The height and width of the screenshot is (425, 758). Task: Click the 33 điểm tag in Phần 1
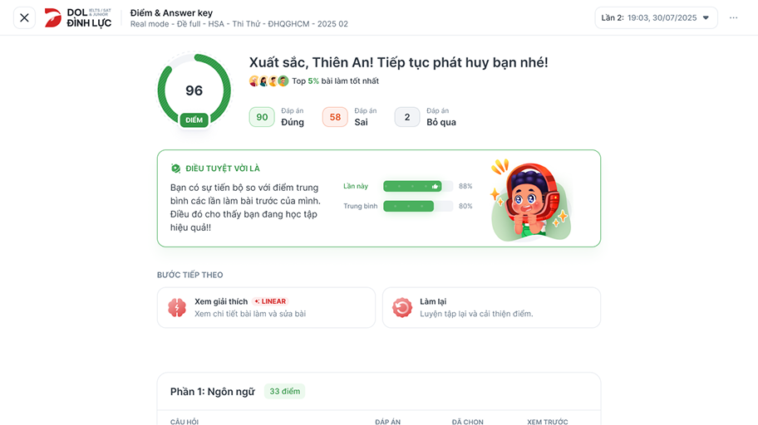coord(284,391)
